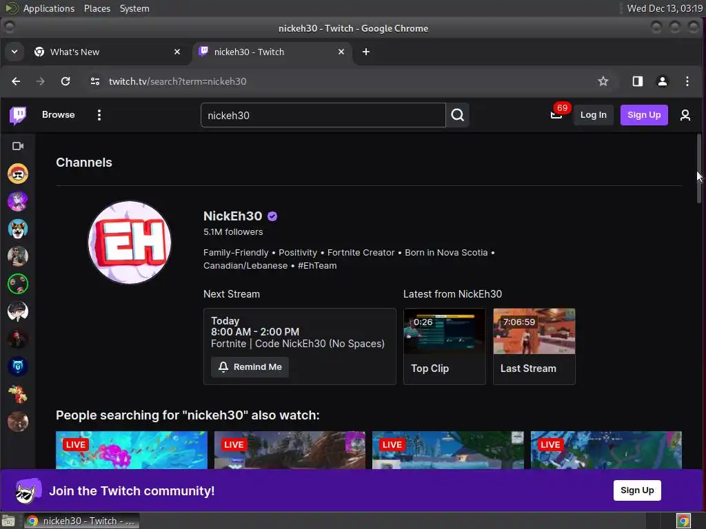The height and width of the screenshot is (529, 706).
Task: Click the verified badge next to NickEh30
Action: [272, 216]
